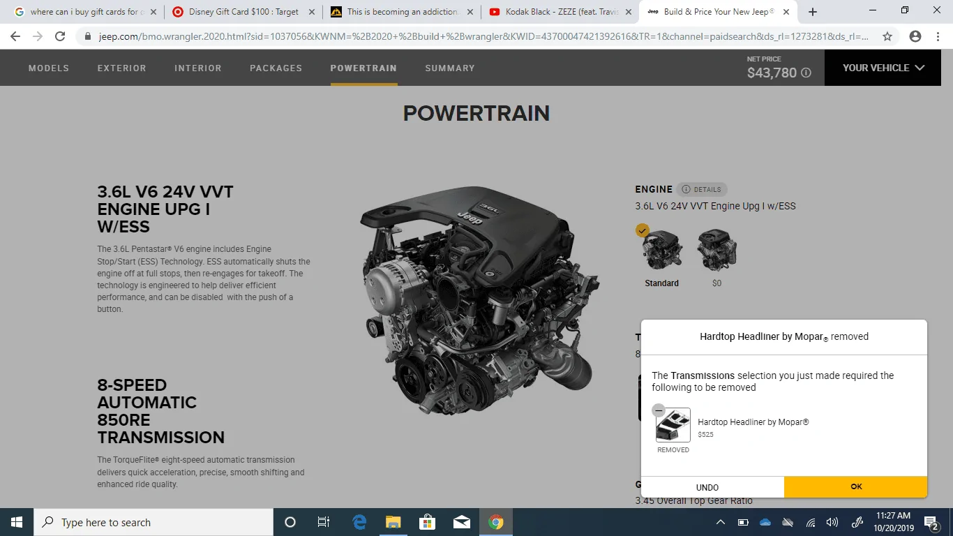Go back to the previous page
This screenshot has height=536, width=953.
[x=15, y=37]
